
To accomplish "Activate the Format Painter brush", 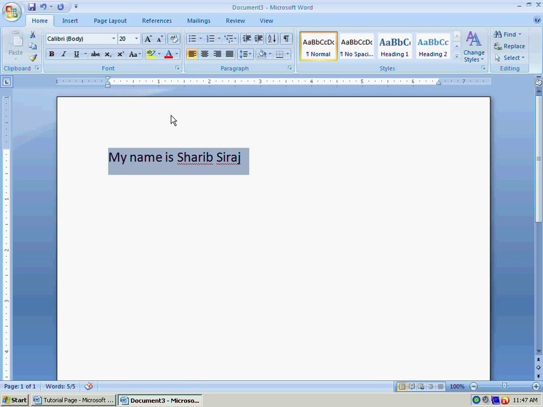I will pyautogui.click(x=33, y=58).
